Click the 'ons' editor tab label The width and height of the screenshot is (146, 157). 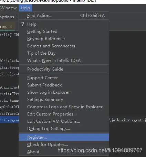point(3,27)
